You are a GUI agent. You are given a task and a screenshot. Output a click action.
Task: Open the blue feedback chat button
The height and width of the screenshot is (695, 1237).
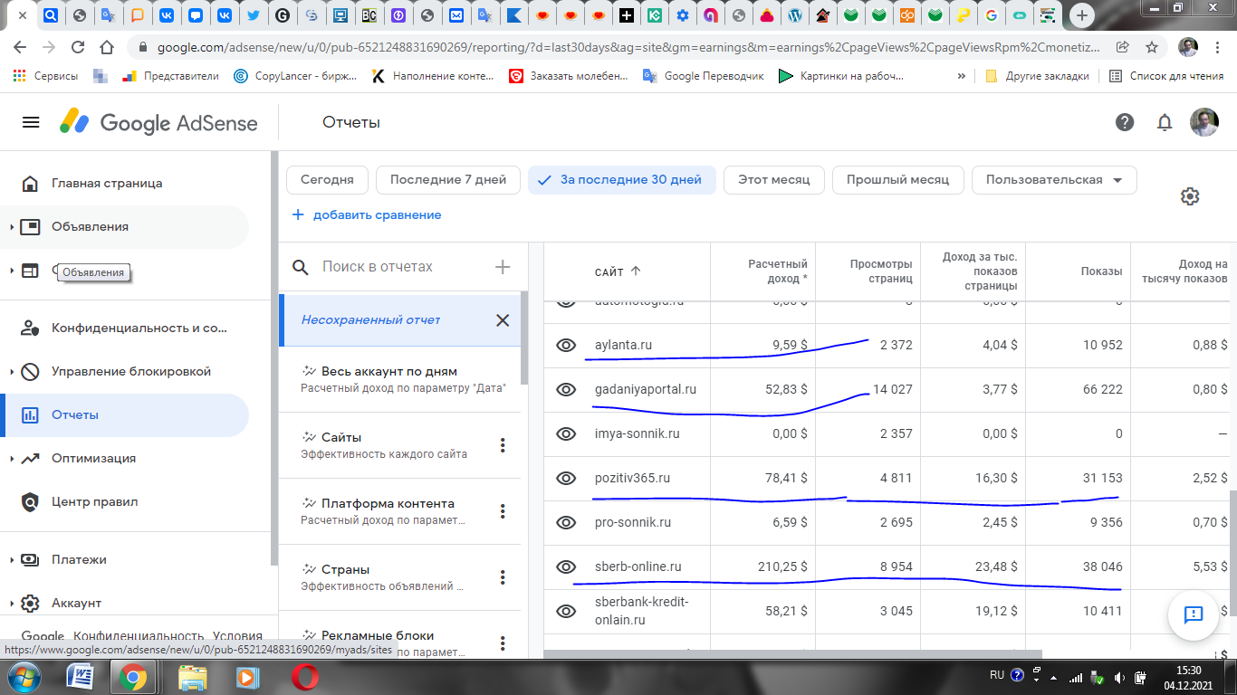1193,615
